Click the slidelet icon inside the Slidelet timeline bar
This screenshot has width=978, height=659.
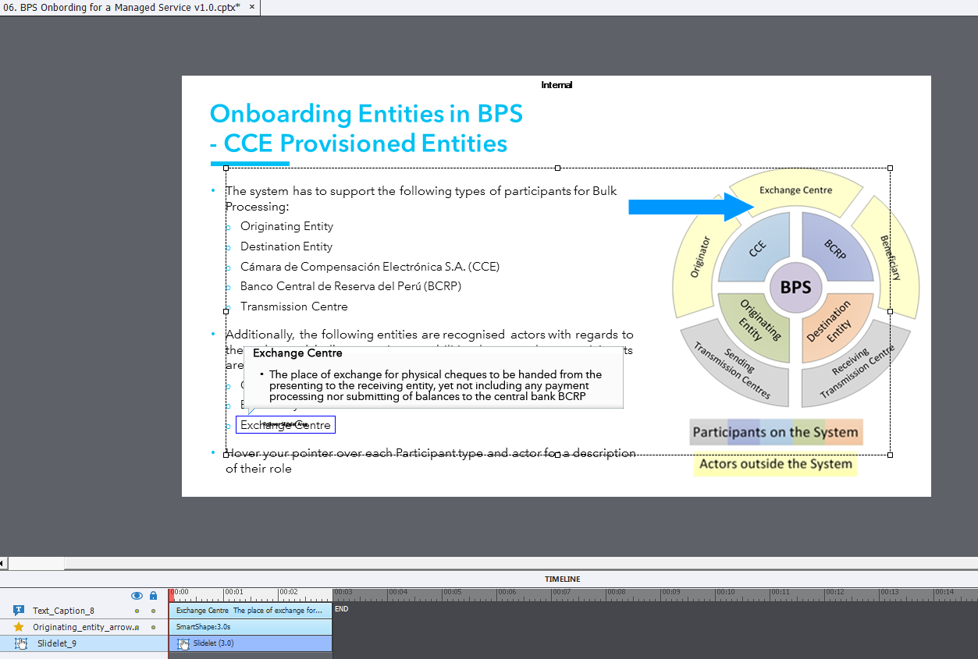pos(183,643)
